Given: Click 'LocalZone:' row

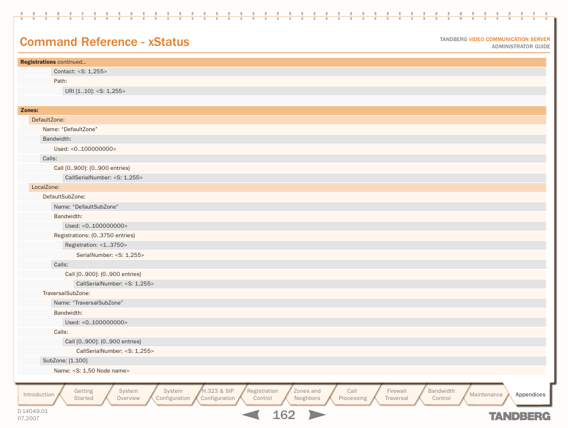Looking at the screenshot, I should (x=287, y=187).
